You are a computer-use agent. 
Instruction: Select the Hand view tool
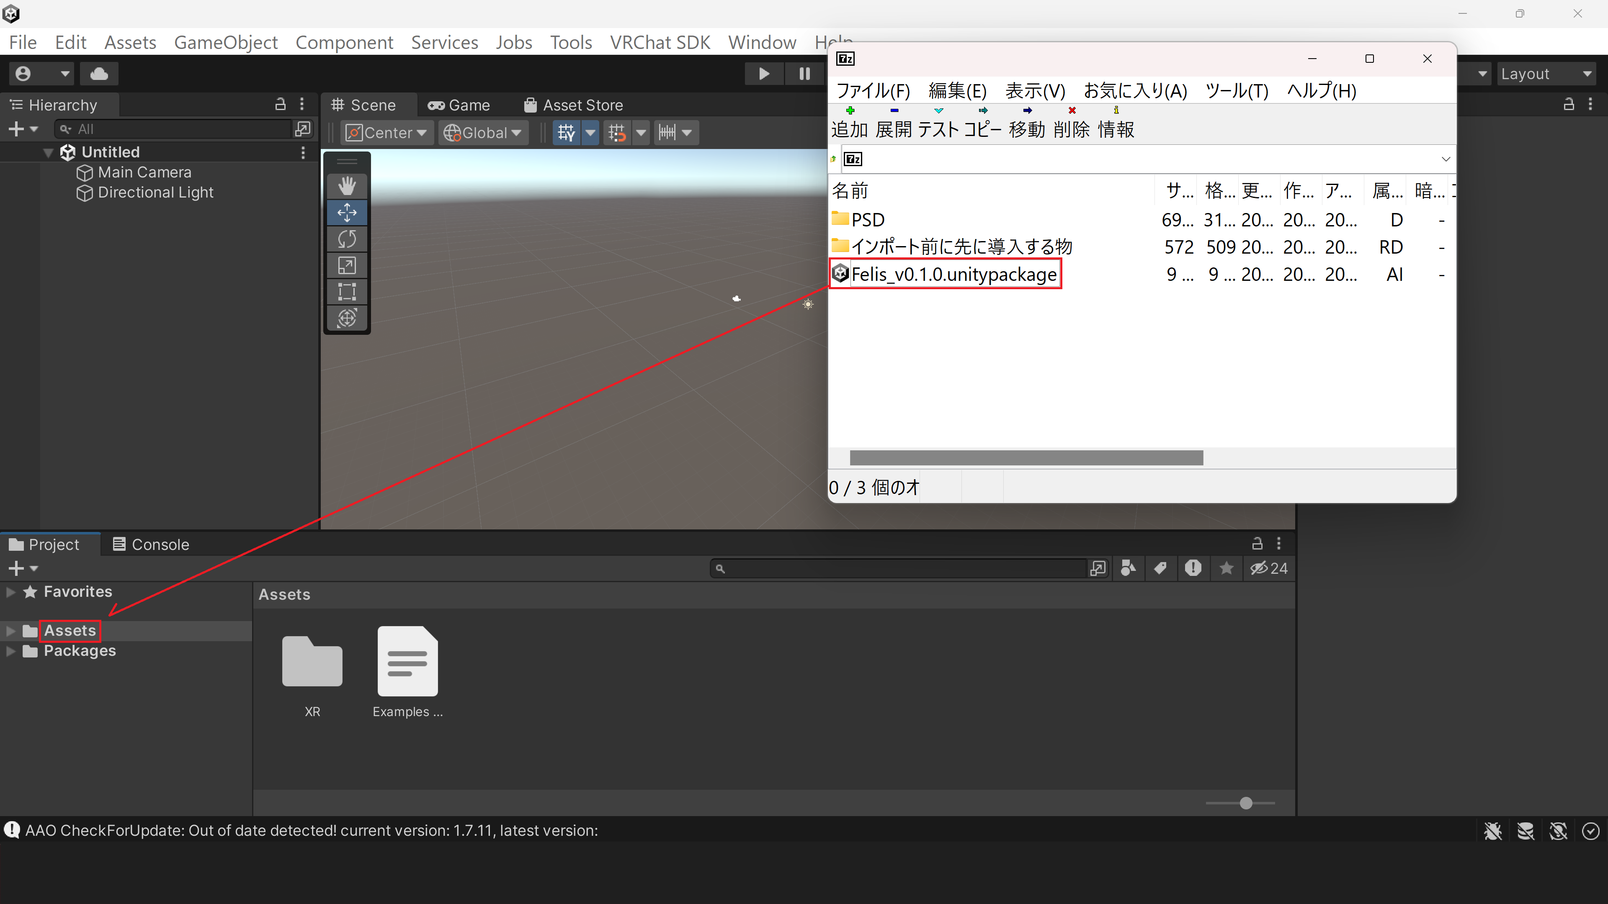tap(347, 185)
